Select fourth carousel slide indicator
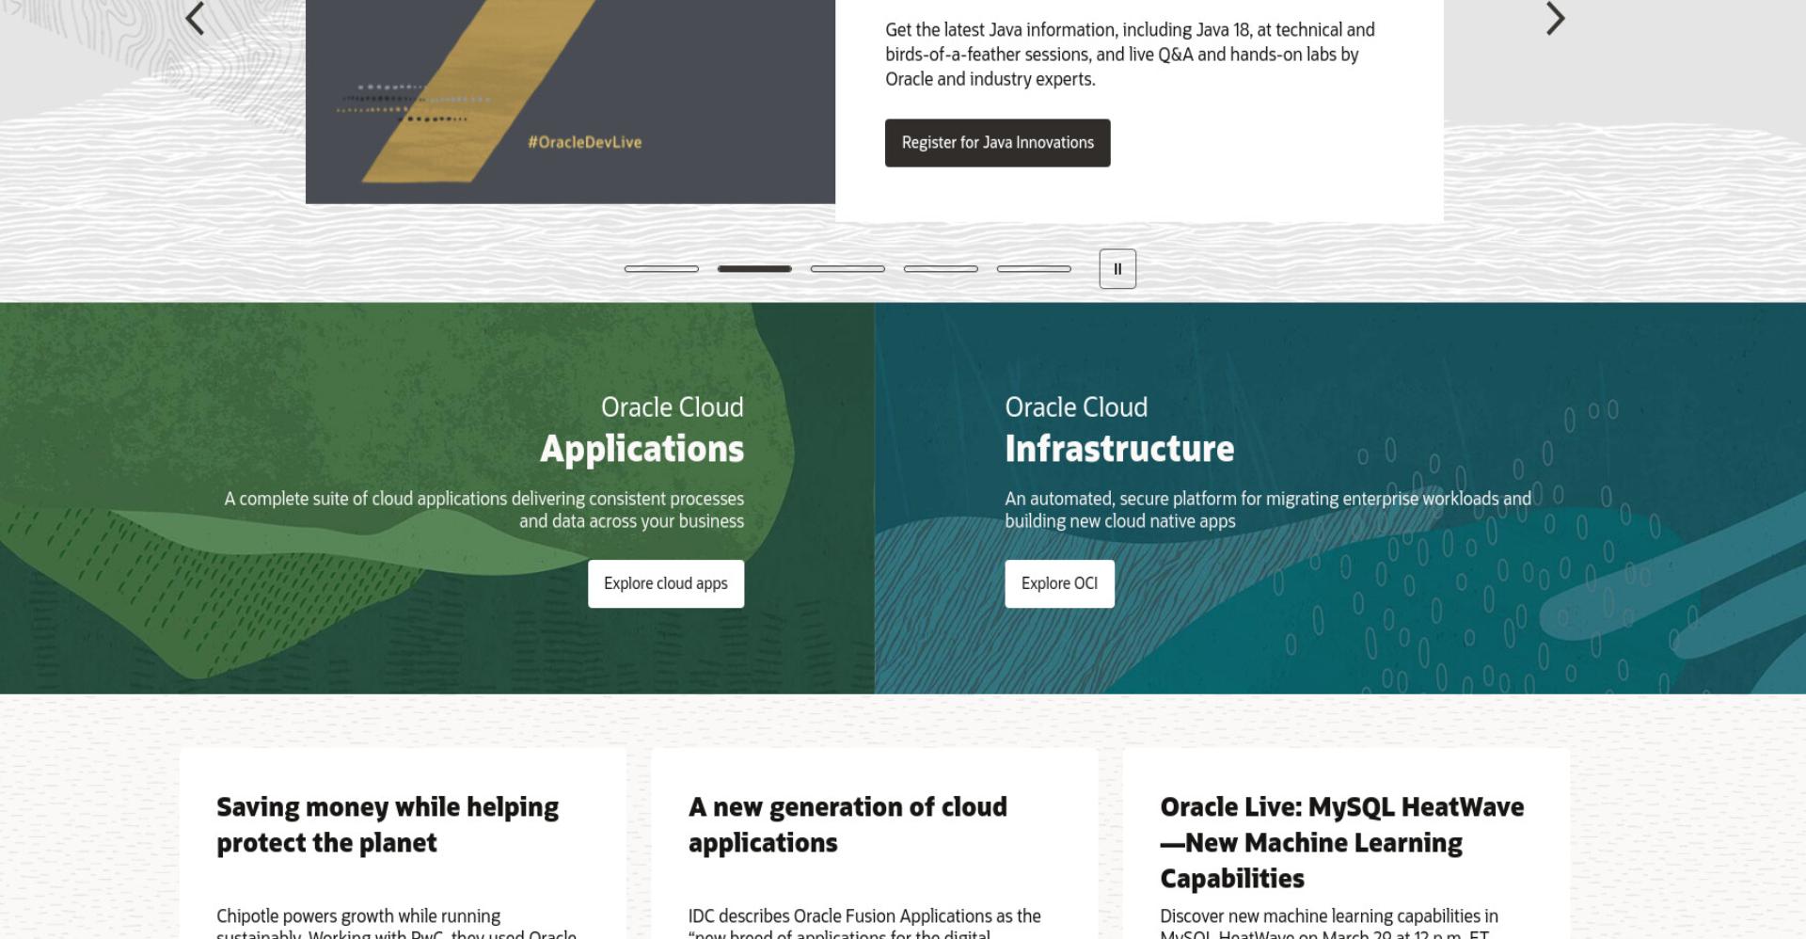This screenshot has height=939, width=1806. [941, 269]
